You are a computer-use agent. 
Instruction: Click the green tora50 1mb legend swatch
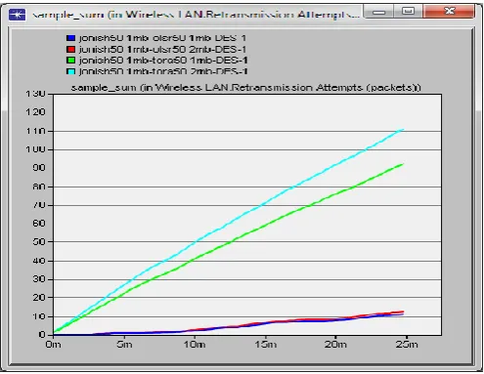(x=70, y=61)
